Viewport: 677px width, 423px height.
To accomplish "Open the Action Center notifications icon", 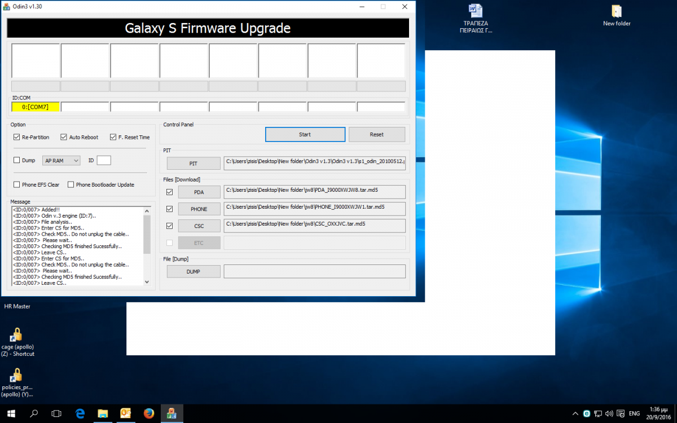I will coord(620,413).
